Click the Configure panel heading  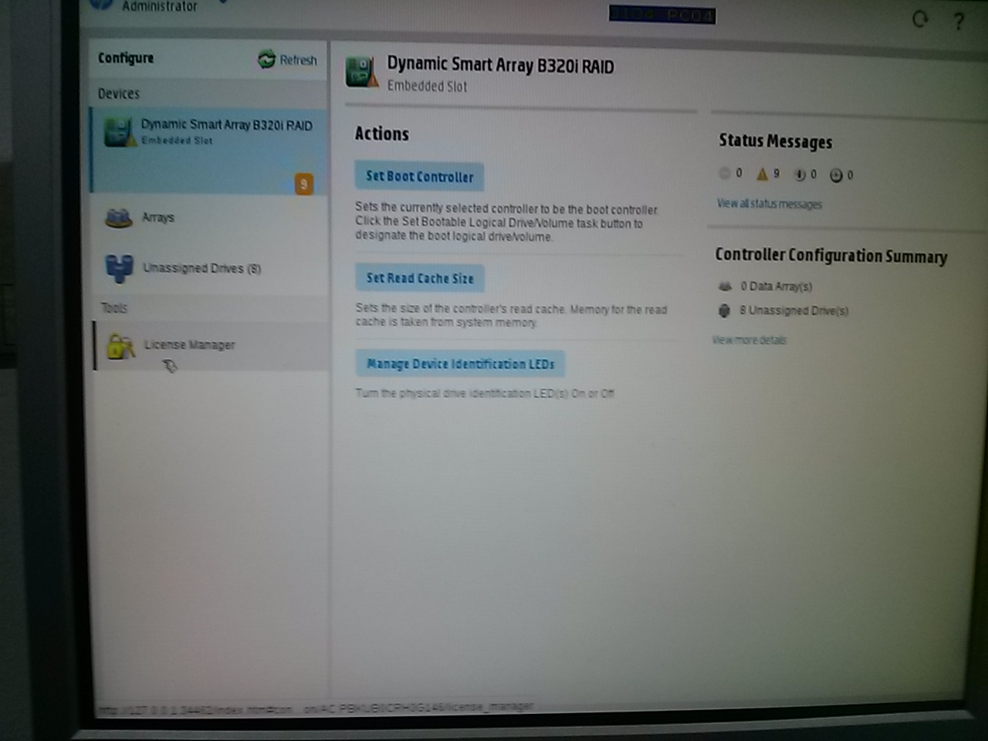(126, 58)
